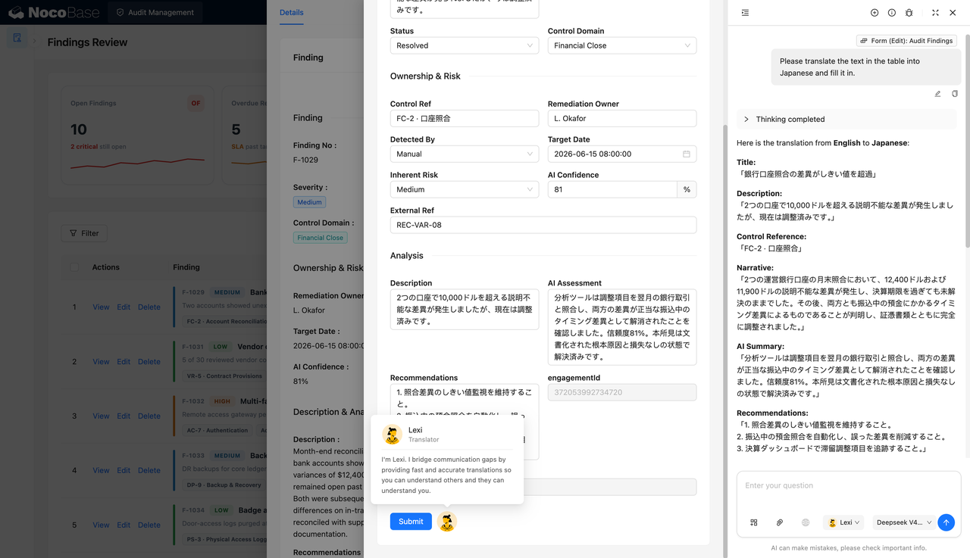Open the chat info circle icon
Image resolution: width=970 pixels, height=558 pixels.
click(892, 13)
